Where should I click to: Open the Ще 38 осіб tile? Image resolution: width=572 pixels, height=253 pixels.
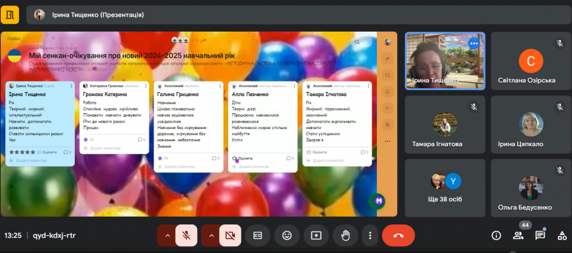[445, 188]
